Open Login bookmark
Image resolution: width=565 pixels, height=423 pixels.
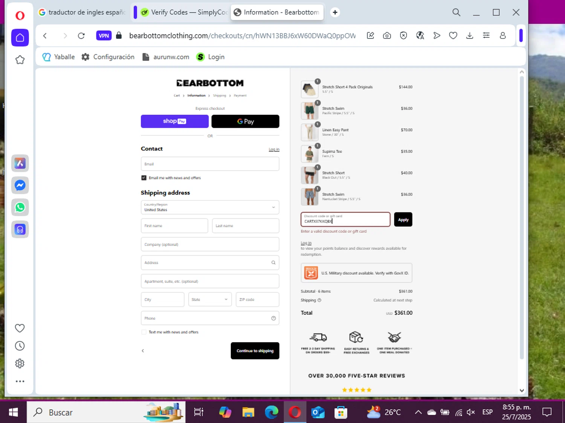[x=211, y=57]
